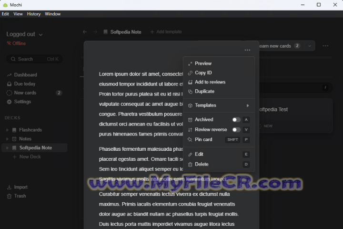The height and width of the screenshot is (229, 343).
Task: Click the Add to reviews icon
Action: (x=190, y=82)
